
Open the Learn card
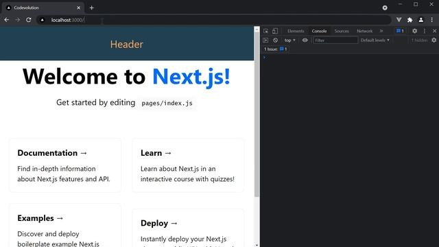[x=188, y=165]
